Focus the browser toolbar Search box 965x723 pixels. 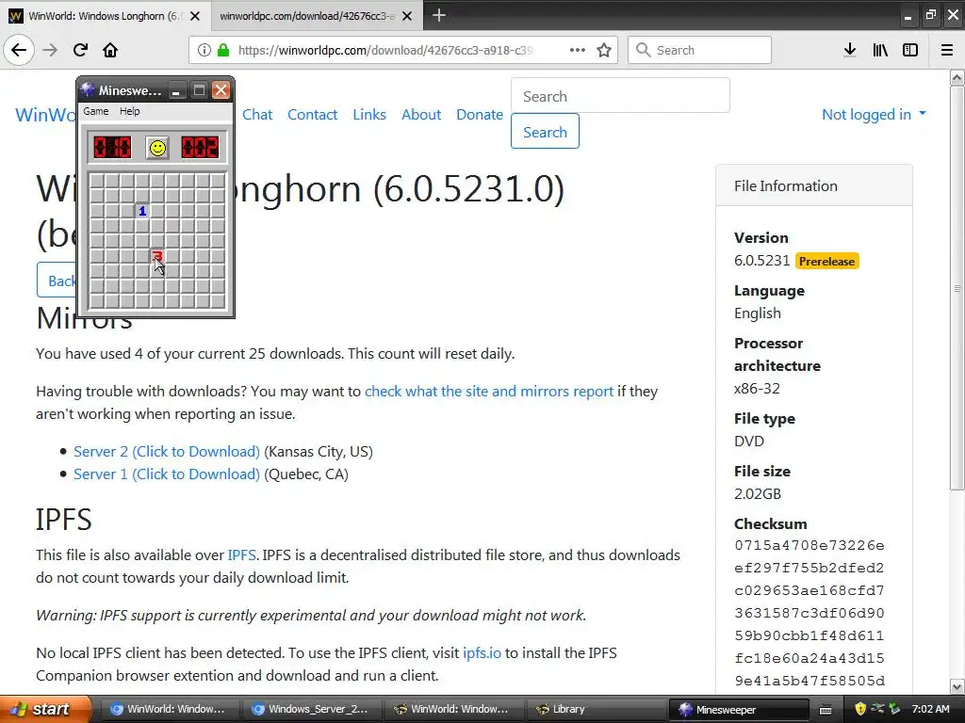[x=700, y=51]
